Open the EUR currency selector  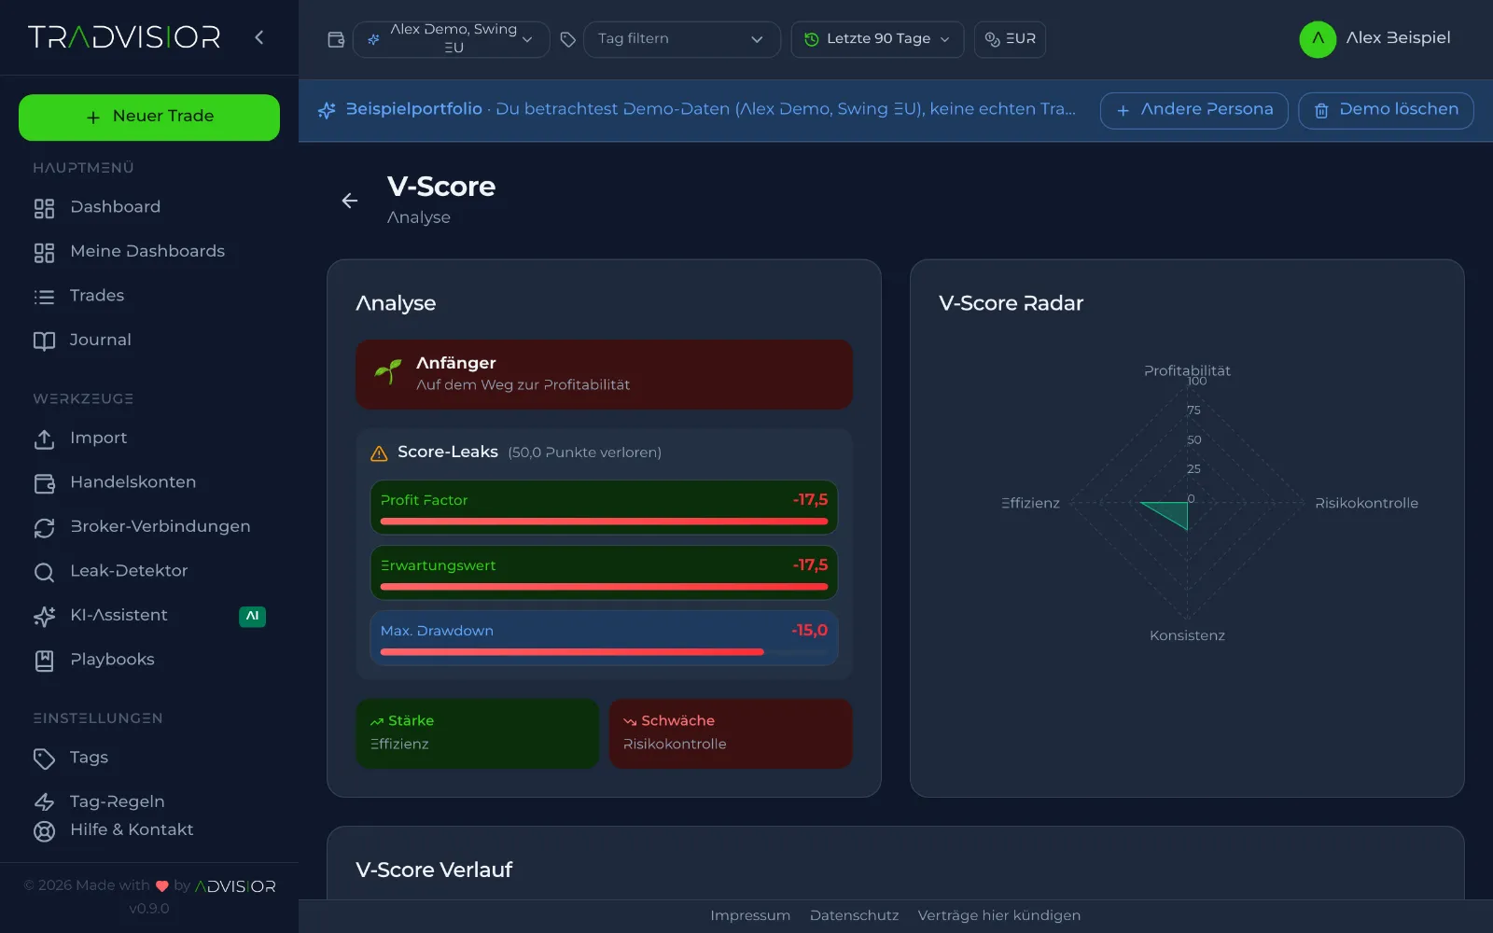1010,39
